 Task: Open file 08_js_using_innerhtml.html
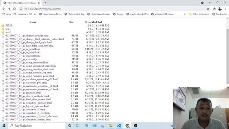27,62
